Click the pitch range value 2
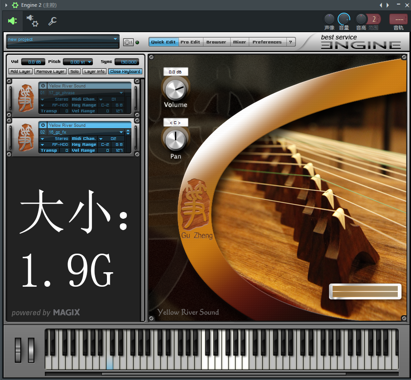This screenshot has width=411, height=380. (x=374, y=19)
